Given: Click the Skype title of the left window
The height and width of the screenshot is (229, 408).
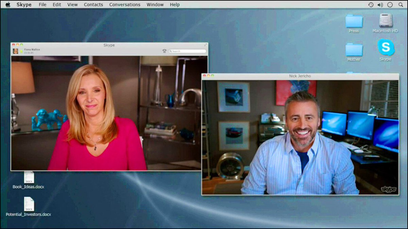Looking at the screenshot, I should coord(109,45).
